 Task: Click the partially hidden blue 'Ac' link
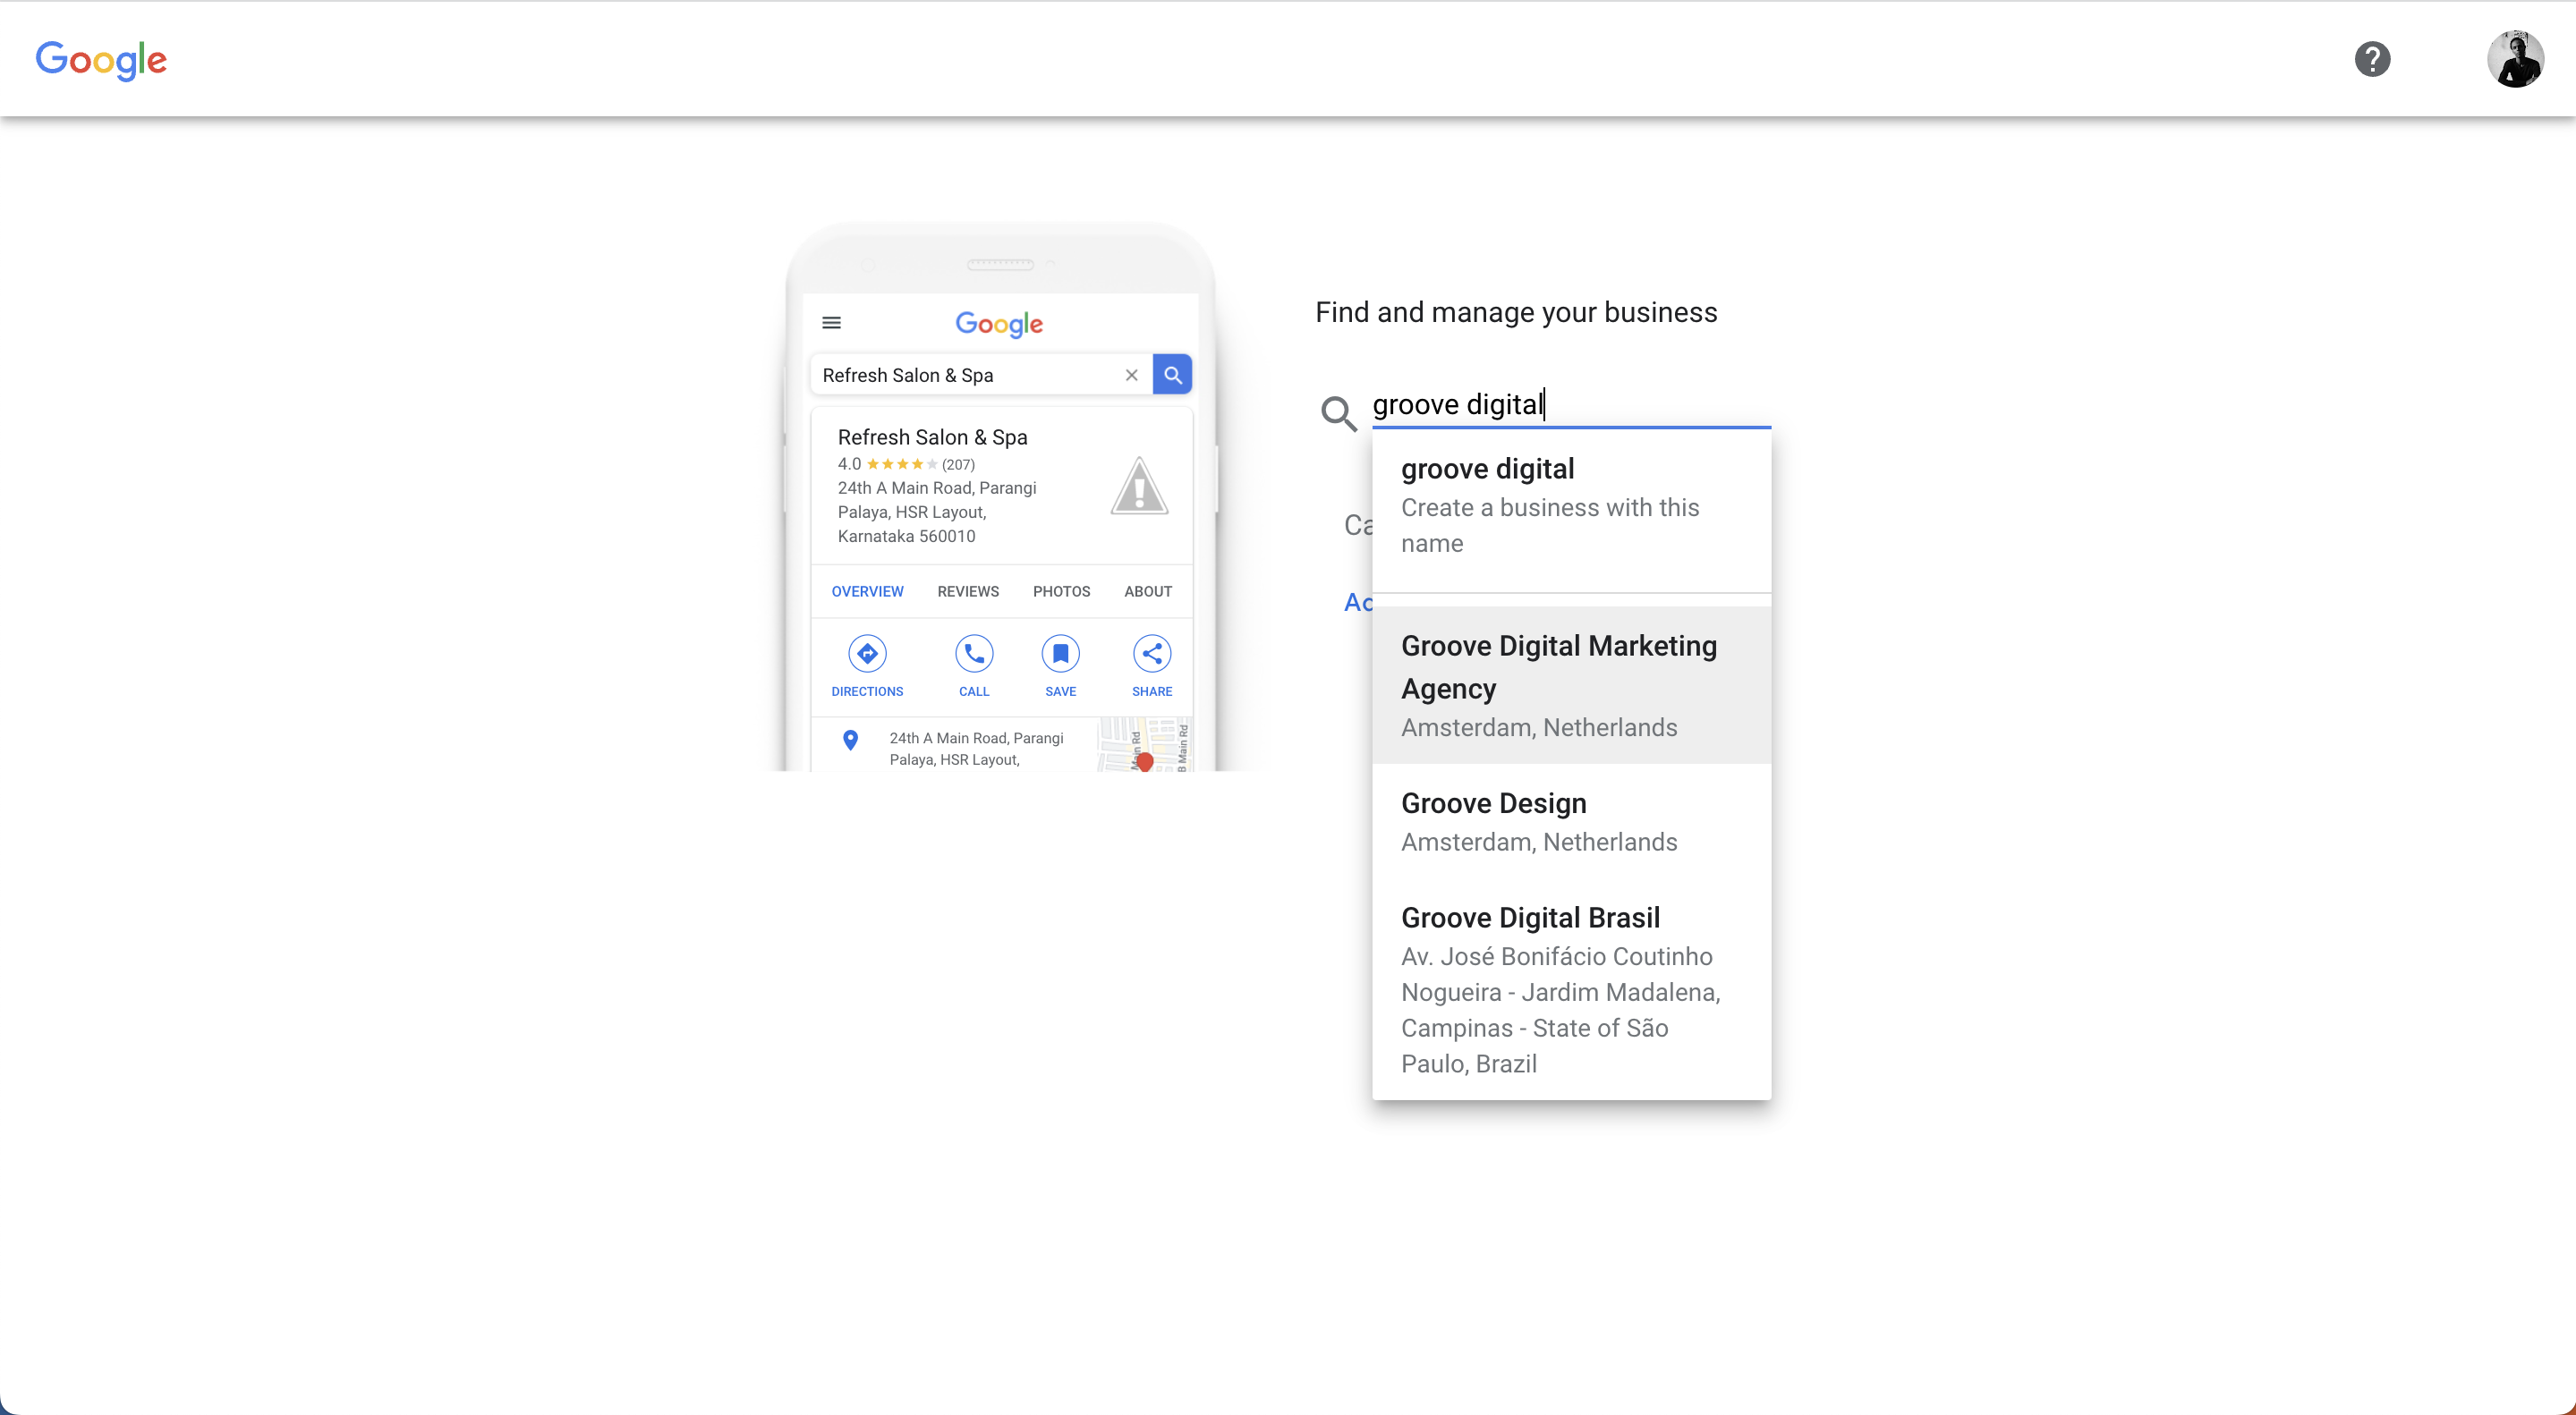coord(1358,603)
